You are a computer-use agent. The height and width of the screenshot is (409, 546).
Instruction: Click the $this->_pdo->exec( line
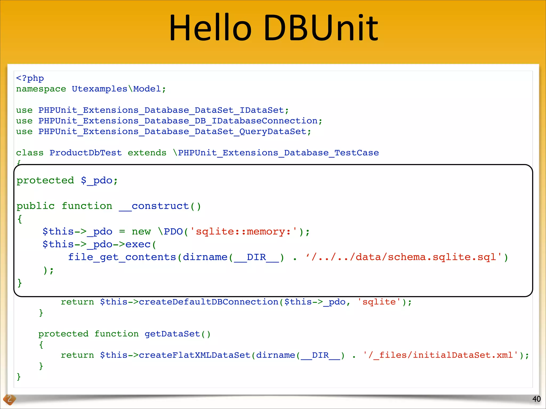pyautogui.click(x=99, y=244)
